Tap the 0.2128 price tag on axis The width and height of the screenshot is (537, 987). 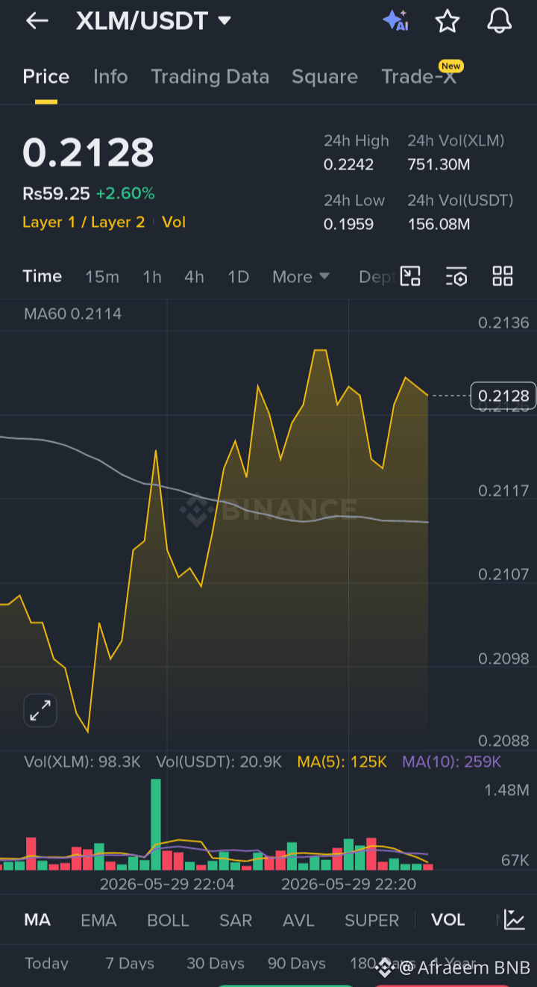pyautogui.click(x=503, y=396)
